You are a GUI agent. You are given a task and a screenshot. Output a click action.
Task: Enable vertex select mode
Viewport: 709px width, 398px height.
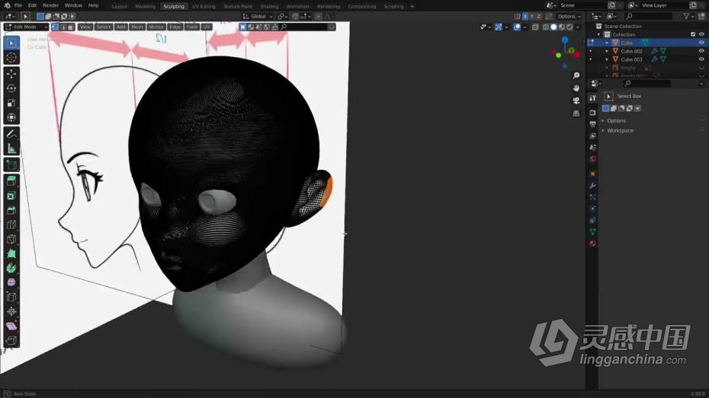[x=55, y=27]
